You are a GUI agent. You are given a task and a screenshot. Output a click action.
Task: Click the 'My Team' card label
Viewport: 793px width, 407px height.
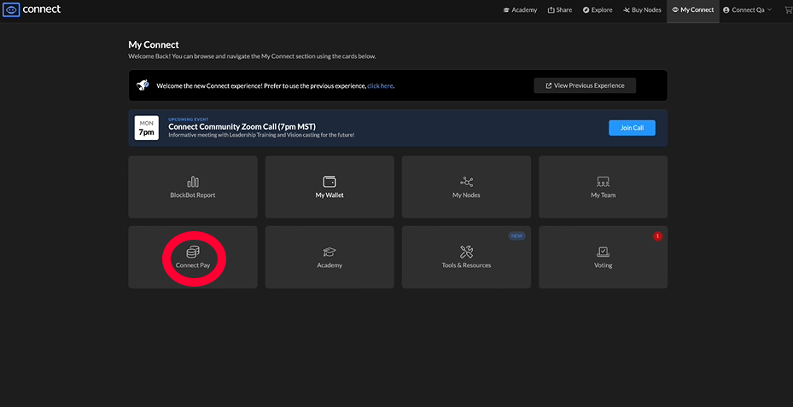point(603,195)
